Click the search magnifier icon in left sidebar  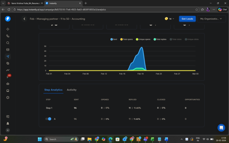pyautogui.click(x=8, y=43)
